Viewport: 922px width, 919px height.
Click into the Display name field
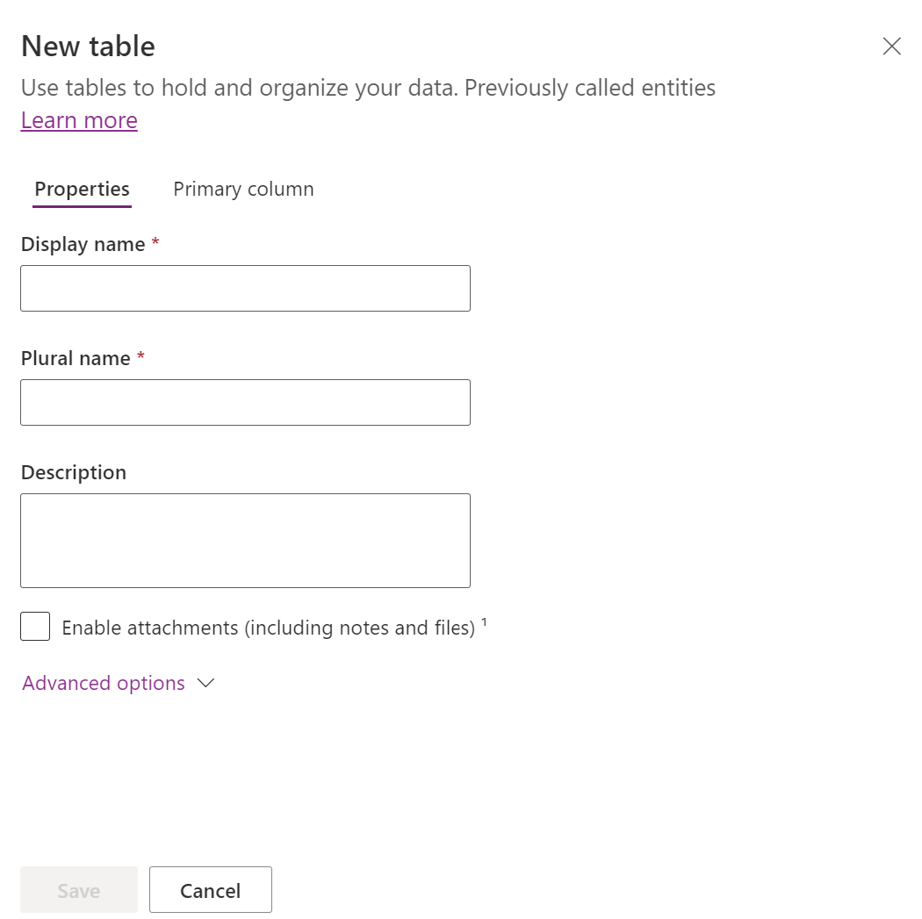pos(245,288)
